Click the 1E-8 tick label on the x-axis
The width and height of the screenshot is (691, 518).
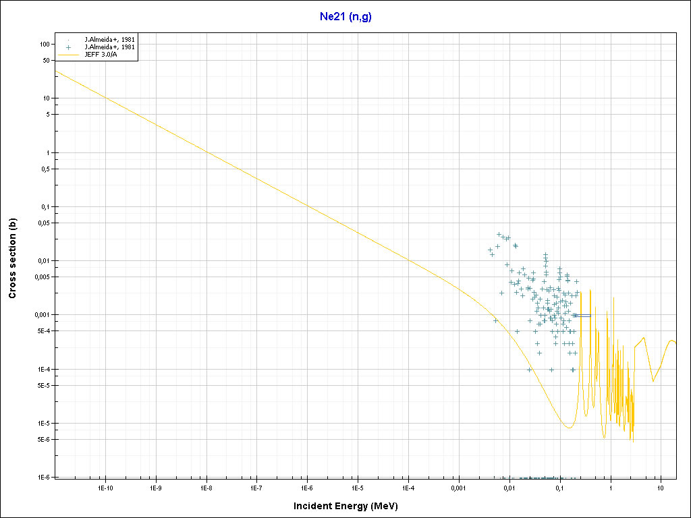point(206,487)
